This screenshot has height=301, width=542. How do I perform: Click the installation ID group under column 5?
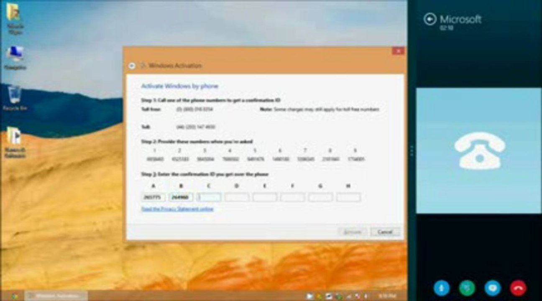[255, 159]
